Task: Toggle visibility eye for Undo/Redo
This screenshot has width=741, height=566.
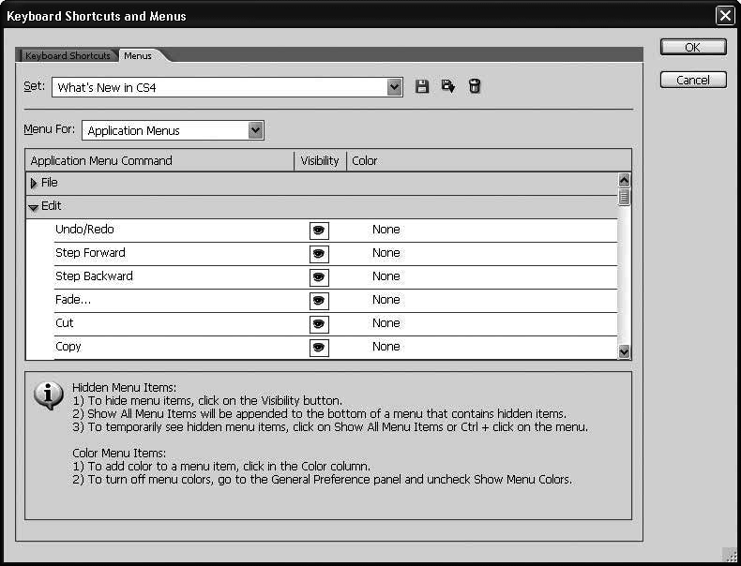Action: (x=319, y=231)
